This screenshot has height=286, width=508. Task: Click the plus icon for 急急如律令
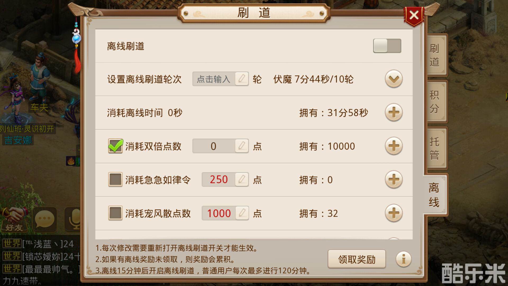click(x=394, y=180)
